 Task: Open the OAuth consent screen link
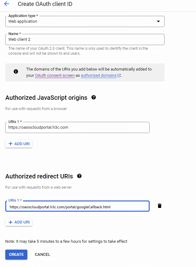click(x=55, y=76)
